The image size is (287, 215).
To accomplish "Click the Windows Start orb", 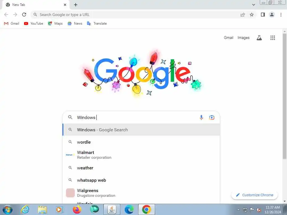I will pos(8,209).
